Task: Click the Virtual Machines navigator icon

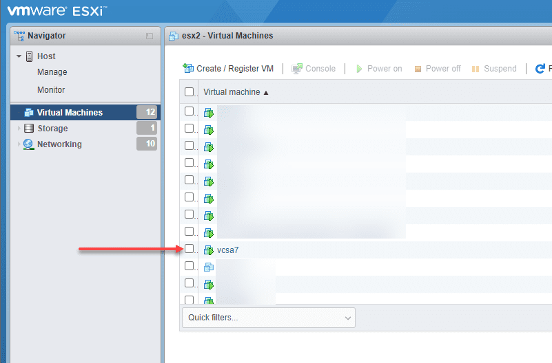Action: 28,112
